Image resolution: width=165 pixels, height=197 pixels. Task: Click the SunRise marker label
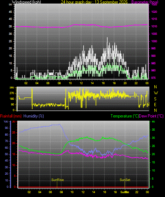(57, 180)
